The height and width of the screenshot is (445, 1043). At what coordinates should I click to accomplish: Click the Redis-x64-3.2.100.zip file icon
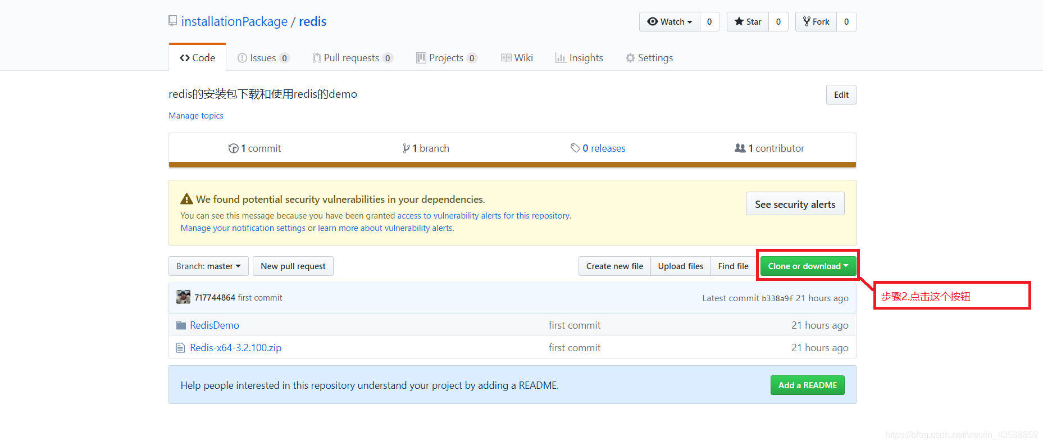(180, 348)
